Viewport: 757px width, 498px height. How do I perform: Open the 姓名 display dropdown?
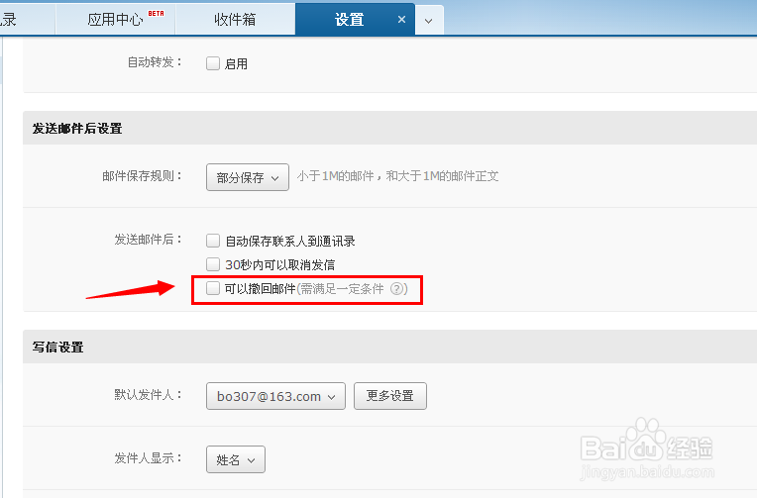(x=236, y=459)
